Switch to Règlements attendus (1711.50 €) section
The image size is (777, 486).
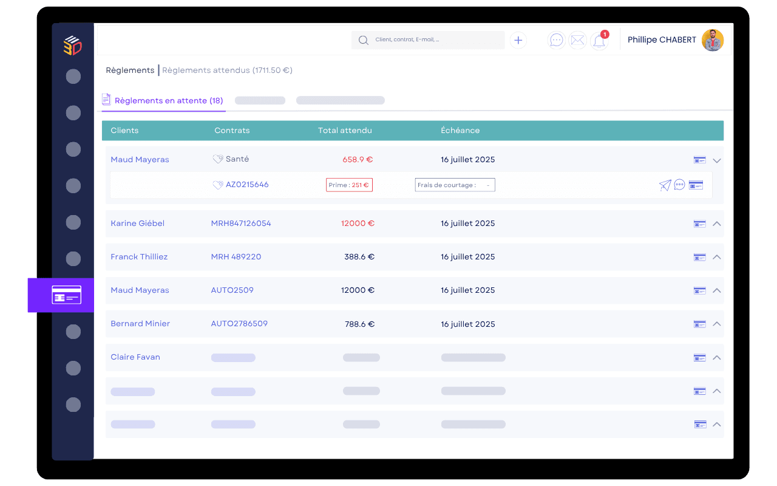[227, 70]
